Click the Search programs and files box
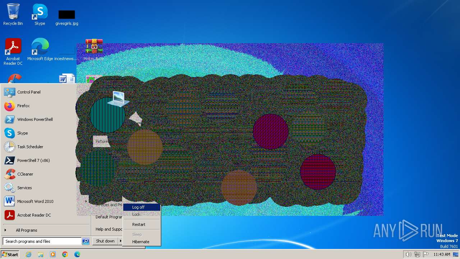Screen dimensions: 460x259 coord(42,241)
